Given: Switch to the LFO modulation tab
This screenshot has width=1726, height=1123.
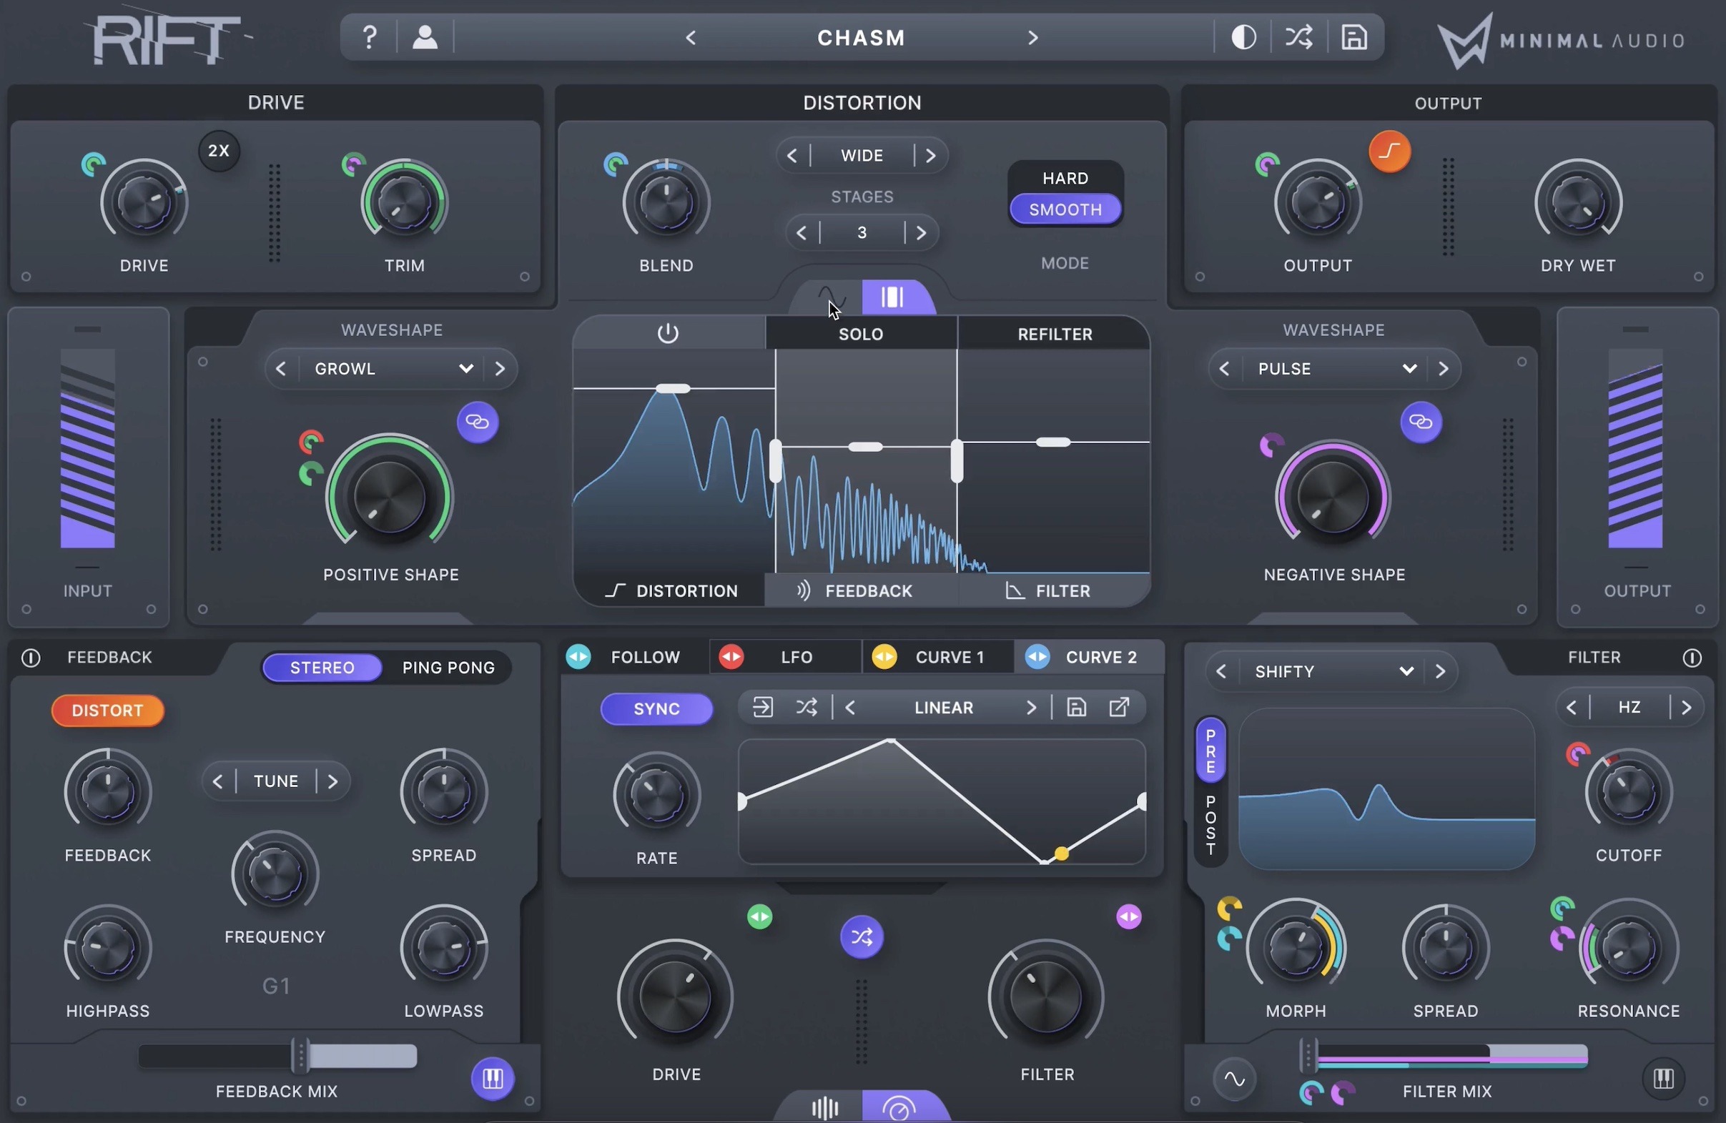Looking at the screenshot, I should 796,657.
